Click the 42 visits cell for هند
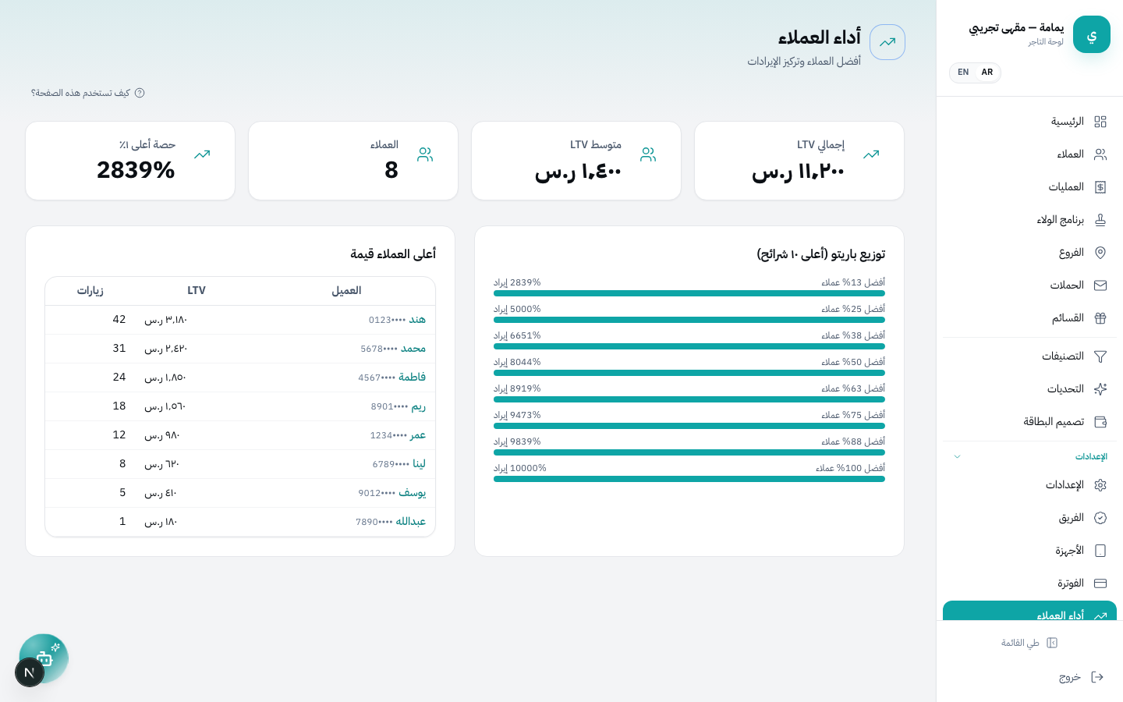Viewport: 1123px width, 702px height. tap(119, 320)
